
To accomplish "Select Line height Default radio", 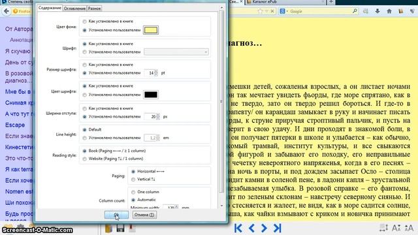I will [x=84, y=130].
